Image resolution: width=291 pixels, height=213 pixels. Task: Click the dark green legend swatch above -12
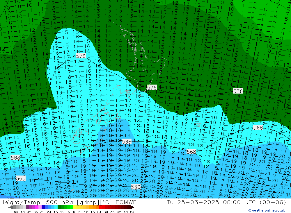click(x=59, y=207)
